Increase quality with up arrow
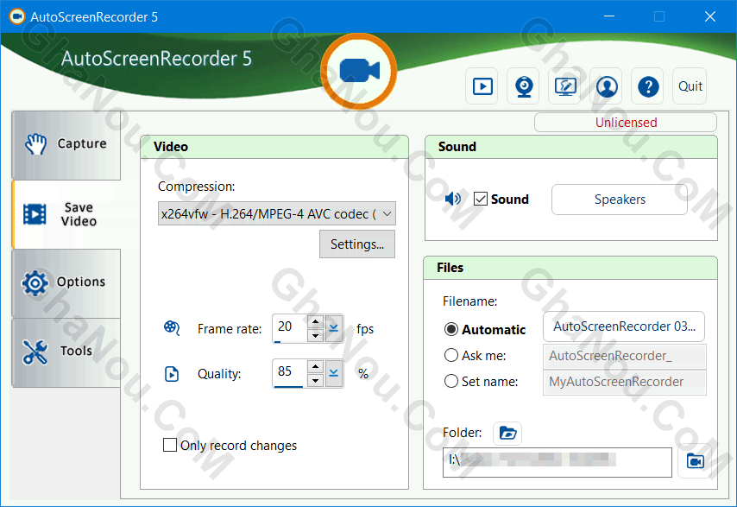737x507 pixels. [x=315, y=367]
